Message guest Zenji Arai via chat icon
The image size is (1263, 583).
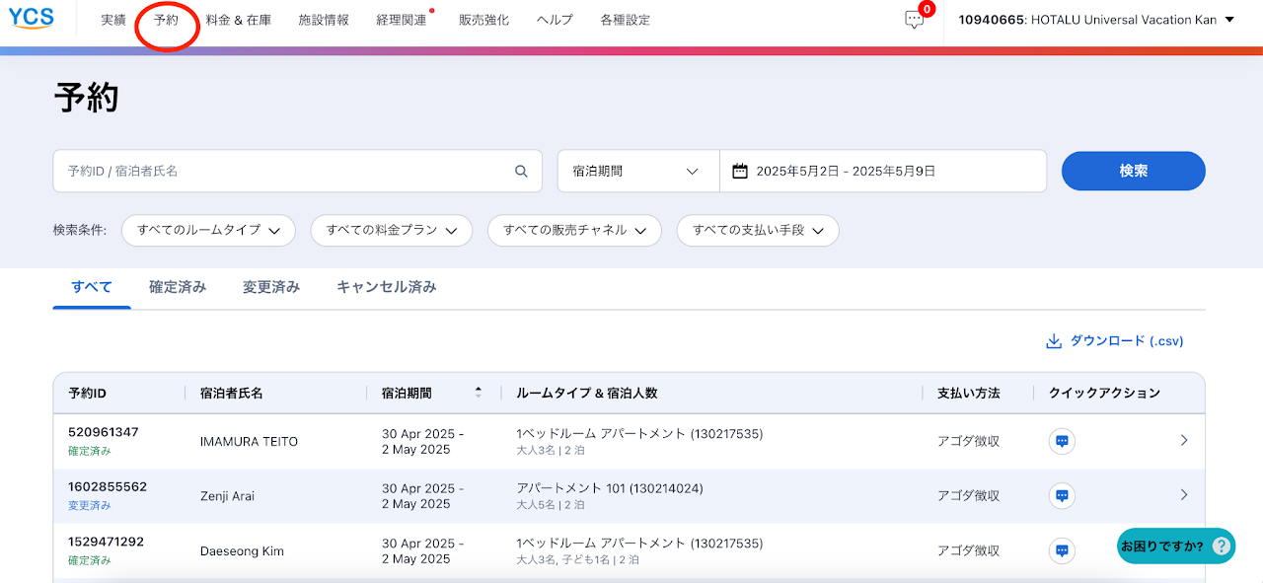1062,495
